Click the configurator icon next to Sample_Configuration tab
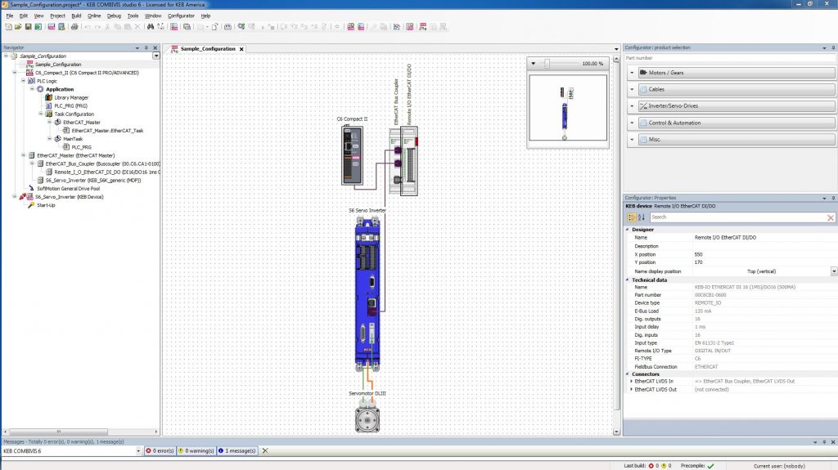This screenshot has height=470, width=838. [x=175, y=48]
